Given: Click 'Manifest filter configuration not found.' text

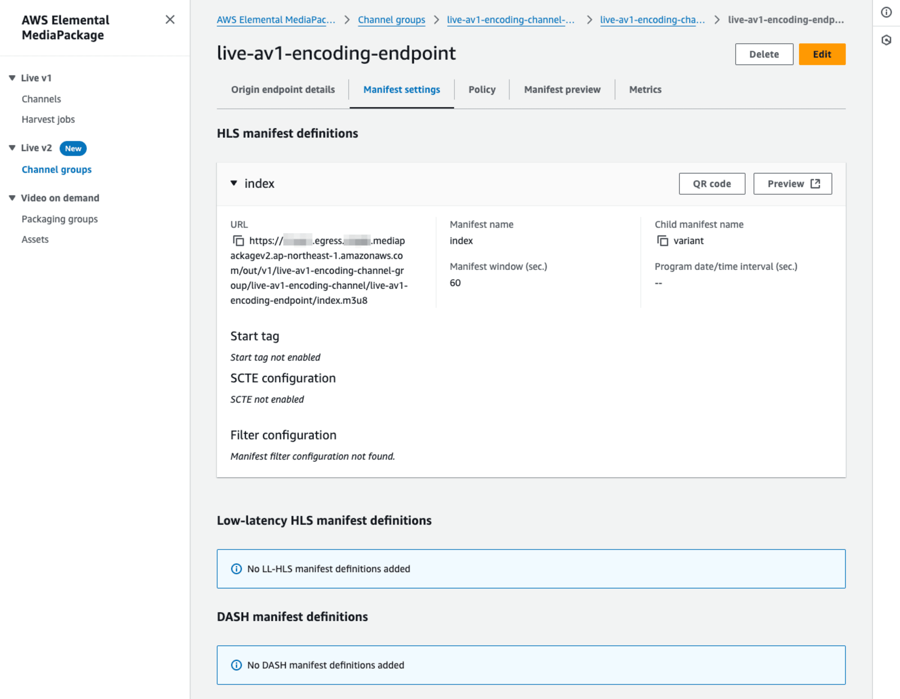Looking at the screenshot, I should click(x=313, y=456).
